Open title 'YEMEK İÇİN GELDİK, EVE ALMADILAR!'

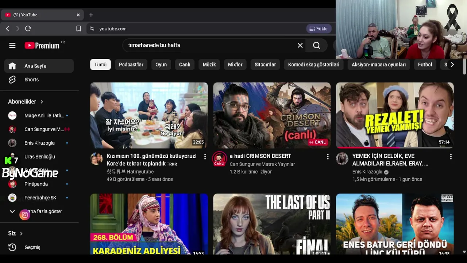coord(390,160)
